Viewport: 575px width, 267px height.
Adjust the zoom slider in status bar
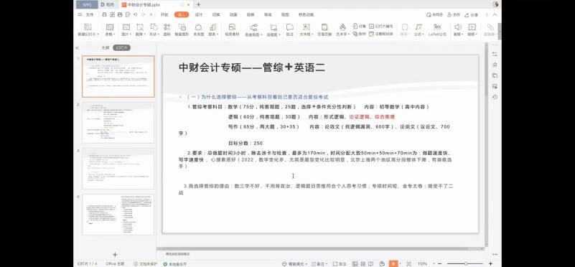click(466, 263)
